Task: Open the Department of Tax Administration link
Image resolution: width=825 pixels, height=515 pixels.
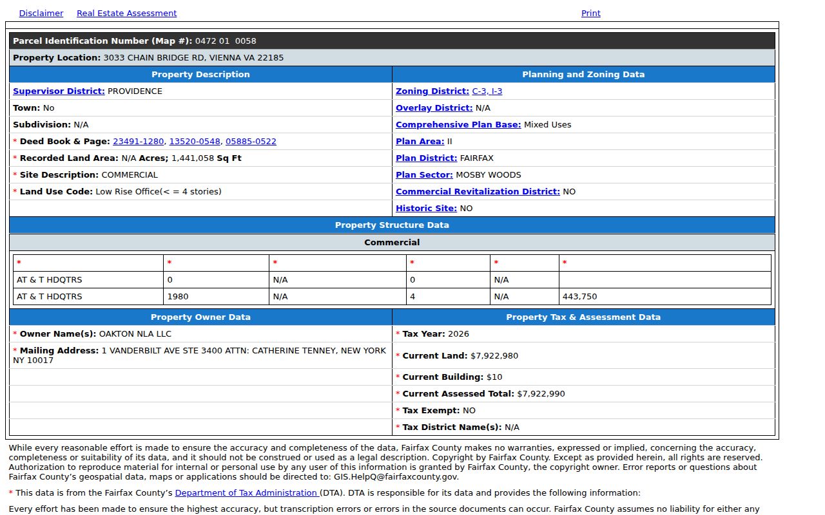Action: pos(247,492)
